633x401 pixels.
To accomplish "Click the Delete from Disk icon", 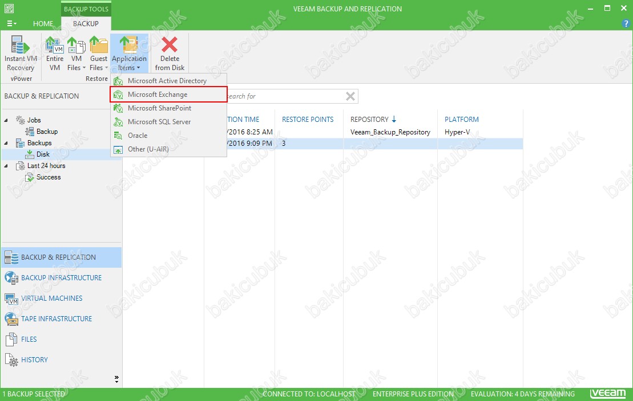I will pyautogui.click(x=170, y=44).
